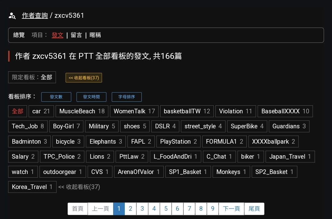
Task: Sort boards by 字母排序
Action: [127, 97]
